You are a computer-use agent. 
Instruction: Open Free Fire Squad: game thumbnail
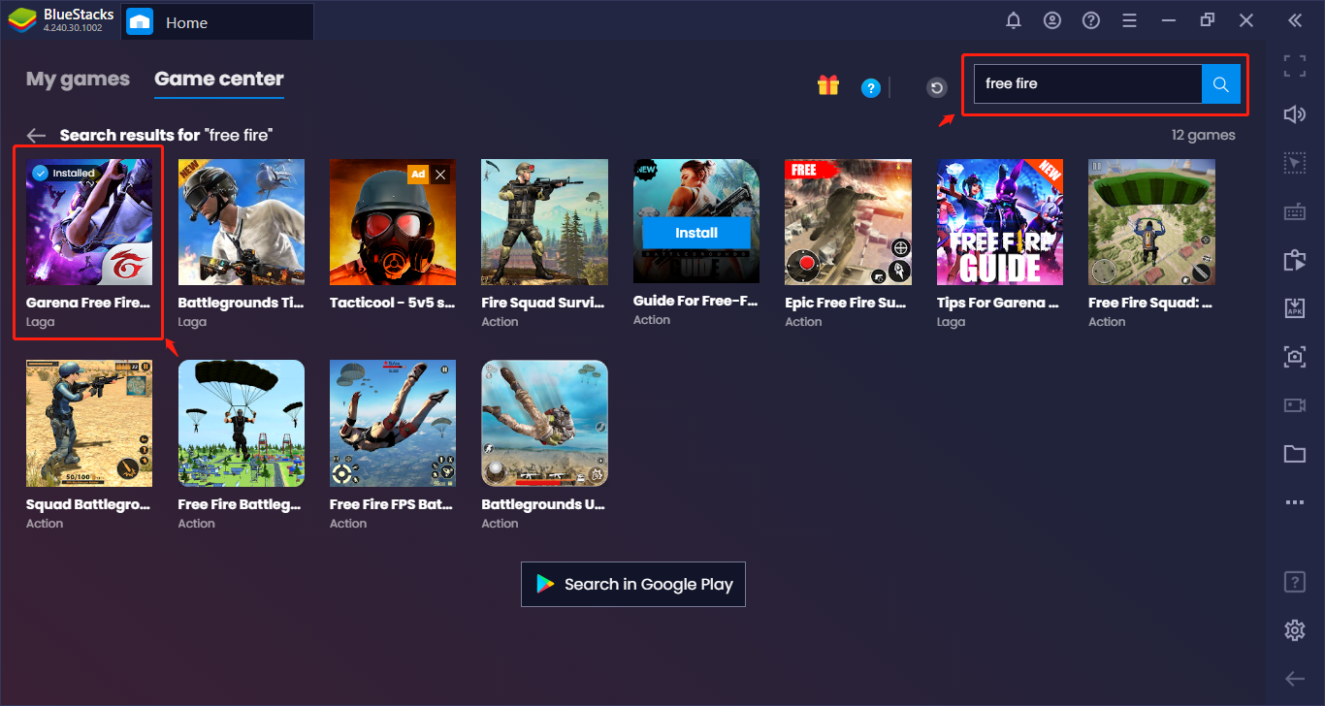point(1151,221)
